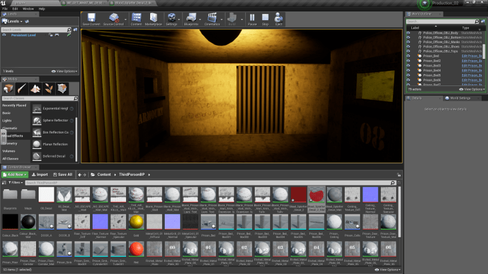The width and height of the screenshot is (488, 274).
Task: Hide Police_Officer_OBJ_Body actor
Action: pyautogui.click(x=408, y=33)
